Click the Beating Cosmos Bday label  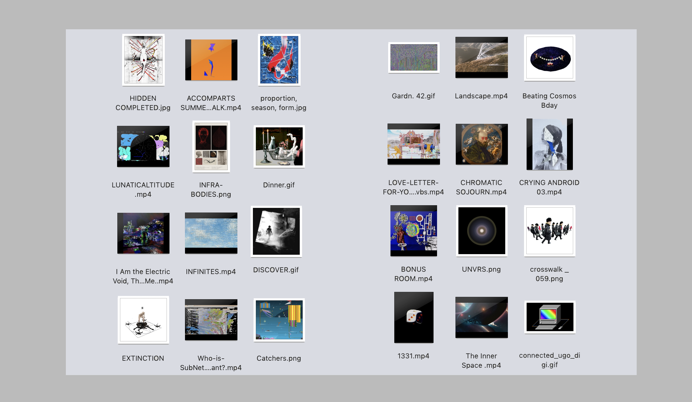point(549,101)
